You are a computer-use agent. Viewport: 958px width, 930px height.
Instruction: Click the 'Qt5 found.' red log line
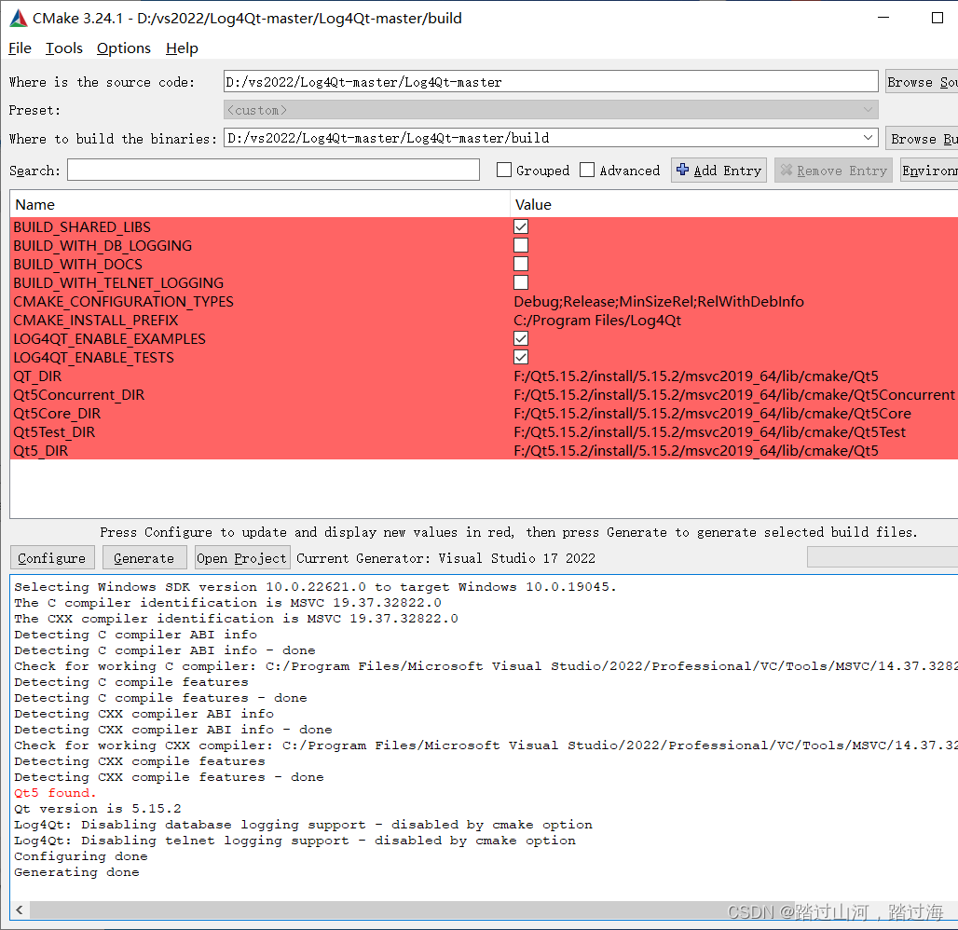point(55,792)
